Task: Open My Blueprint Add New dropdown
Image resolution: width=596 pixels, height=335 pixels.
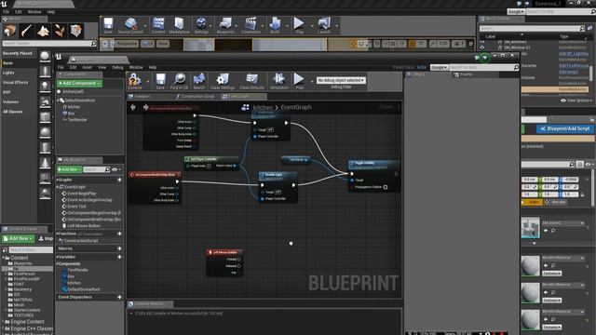Action: (x=69, y=169)
